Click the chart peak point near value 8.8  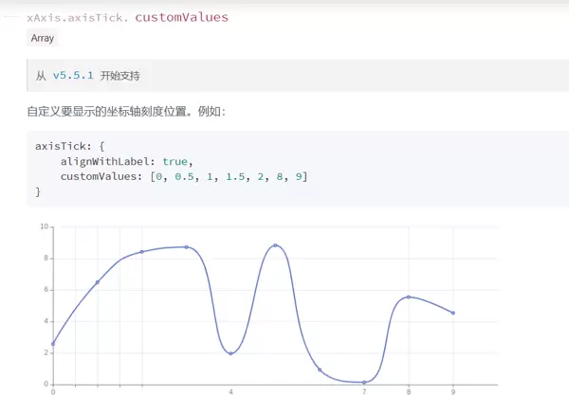(275, 245)
